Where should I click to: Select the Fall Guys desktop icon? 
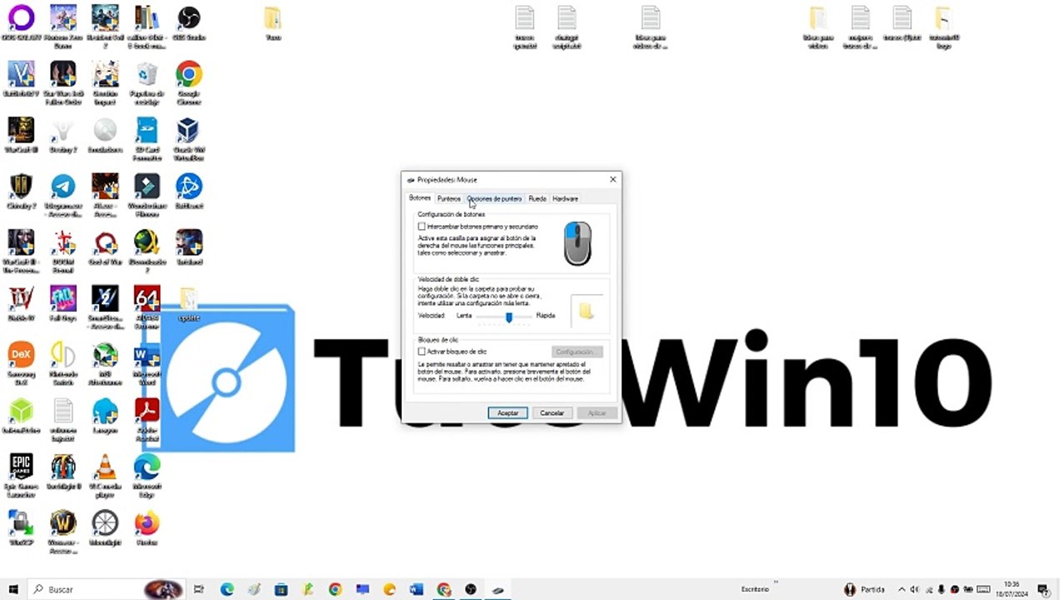[x=62, y=303]
